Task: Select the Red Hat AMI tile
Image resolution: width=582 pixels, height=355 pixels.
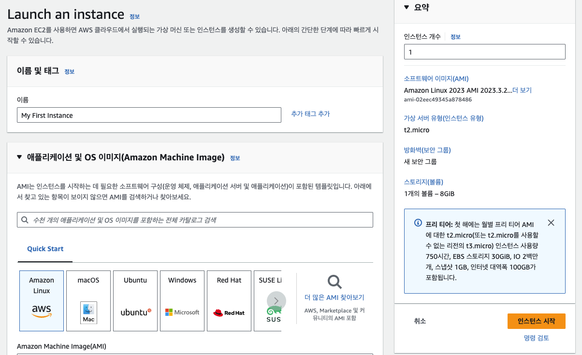Action: pyautogui.click(x=229, y=300)
